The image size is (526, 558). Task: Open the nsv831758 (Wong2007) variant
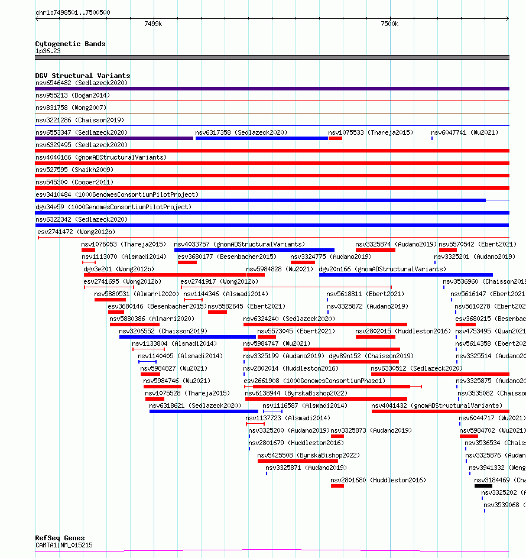pos(71,108)
